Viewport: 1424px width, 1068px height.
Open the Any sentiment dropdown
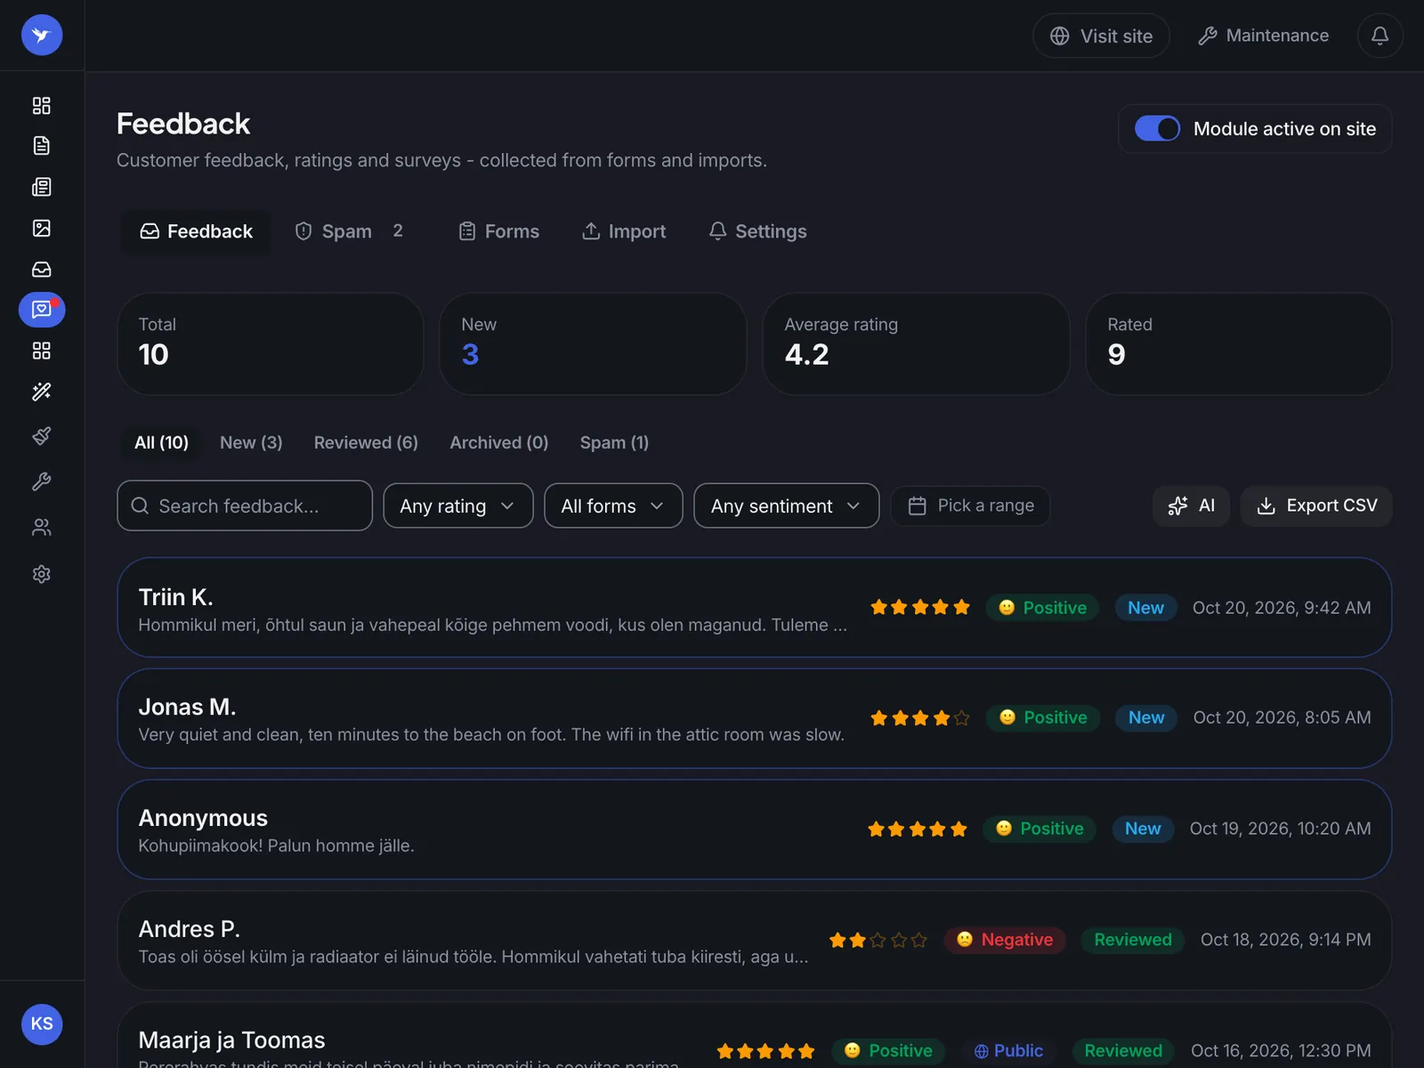[x=787, y=506]
